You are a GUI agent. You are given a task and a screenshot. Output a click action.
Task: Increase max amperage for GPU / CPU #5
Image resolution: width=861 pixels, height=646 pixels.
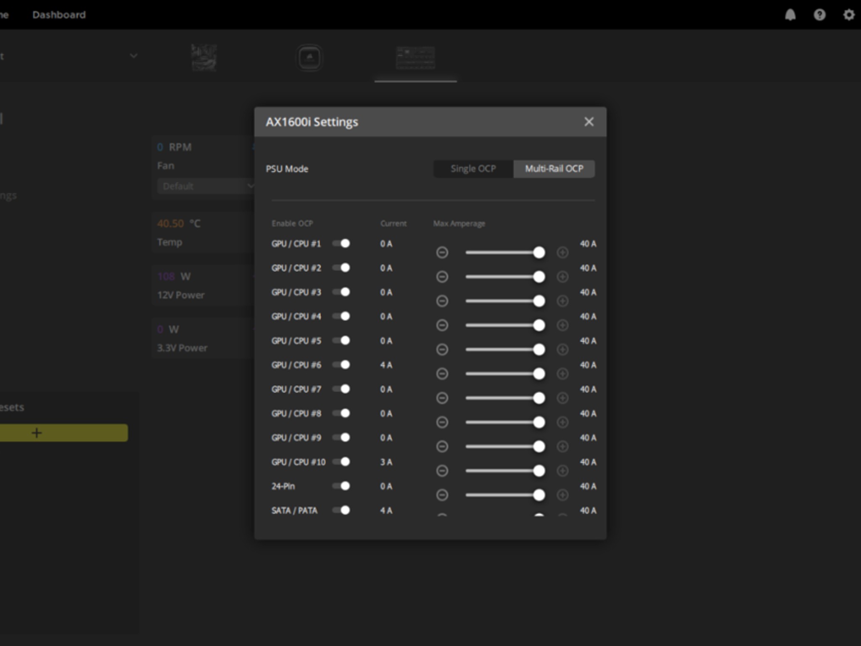(563, 349)
